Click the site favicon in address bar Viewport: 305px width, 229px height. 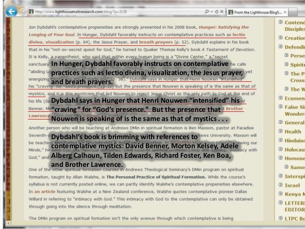pyautogui.click(x=31, y=11)
